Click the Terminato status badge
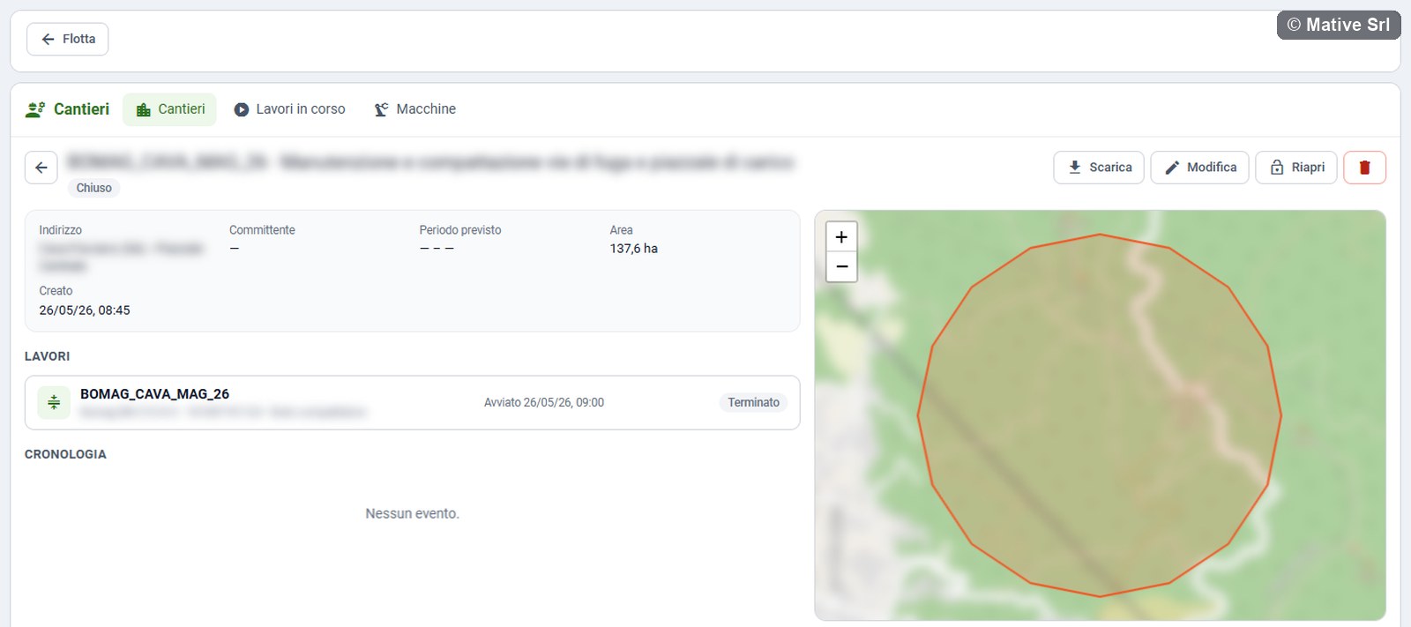This screenshot has height=627, width=1411. click(x=753, y=402)
